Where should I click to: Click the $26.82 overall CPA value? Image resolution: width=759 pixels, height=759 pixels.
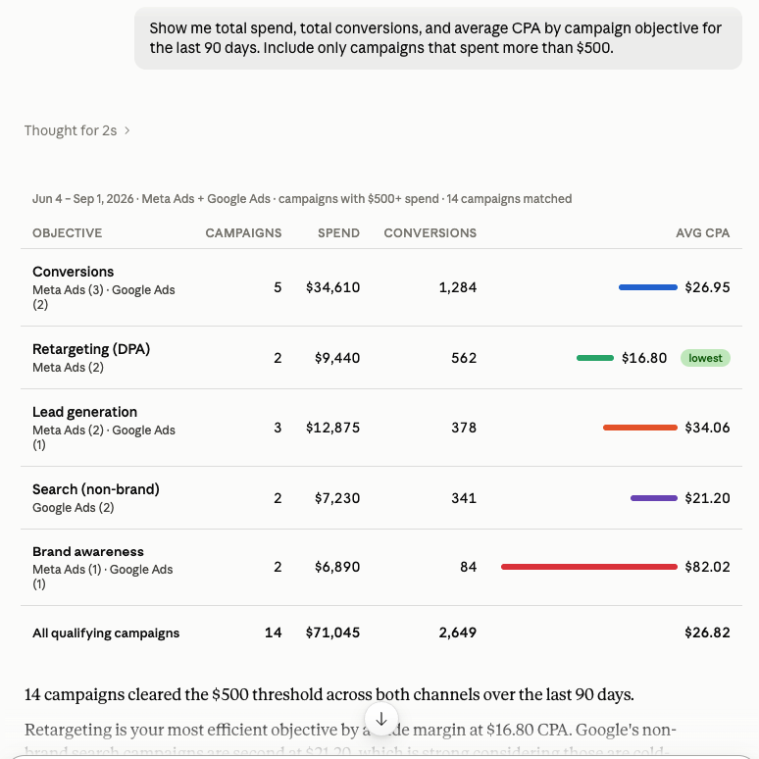[x=707, y=632]
